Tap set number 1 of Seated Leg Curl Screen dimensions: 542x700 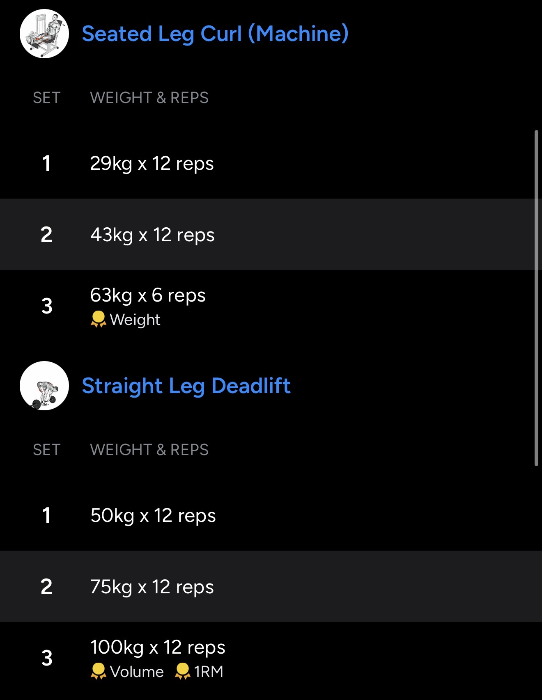(x=46, y=163)
